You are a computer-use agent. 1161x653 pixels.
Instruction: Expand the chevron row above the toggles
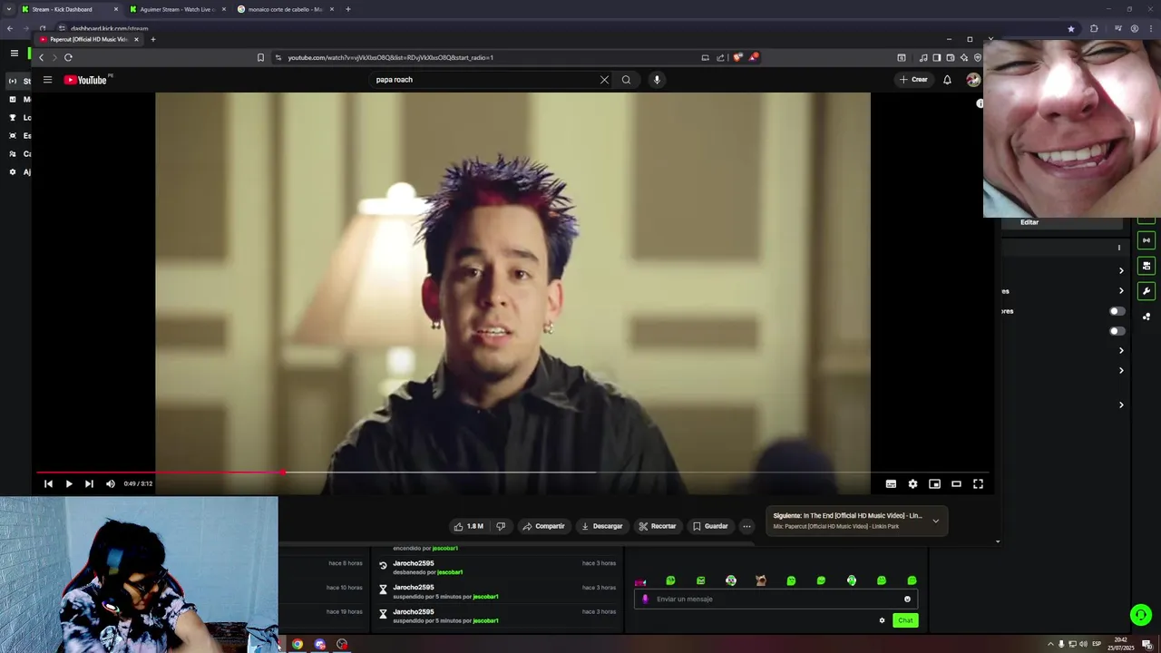click(1121, 291)
